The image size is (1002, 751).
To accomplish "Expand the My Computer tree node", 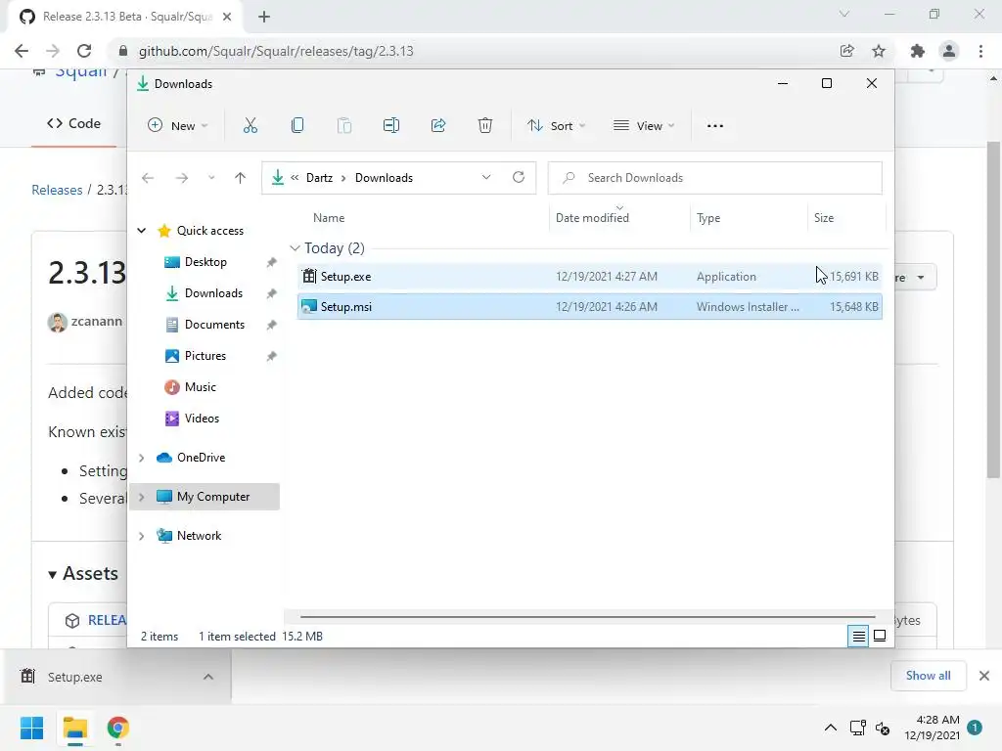I will 142,497.
